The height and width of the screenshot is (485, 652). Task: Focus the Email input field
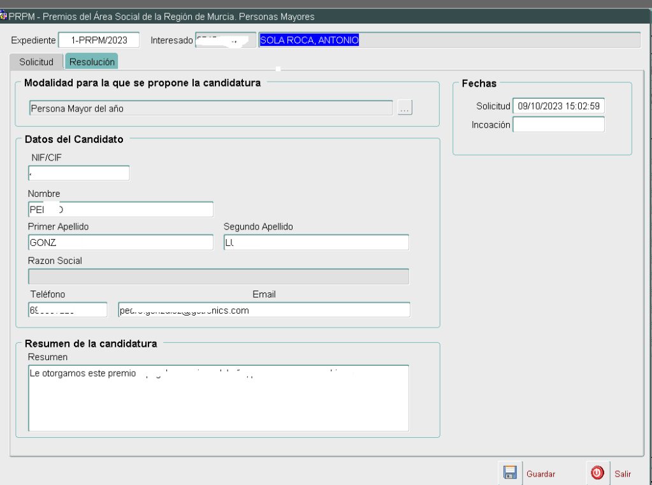[x=264, y=310]
